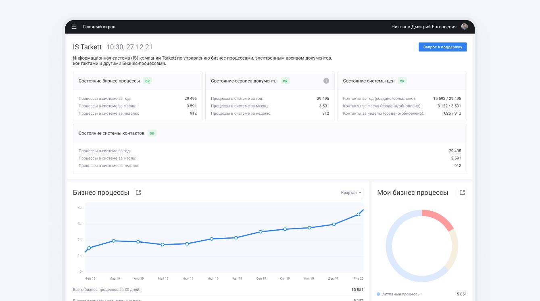Click Всего бизнес процессов за 30 дней
The height and width of the screenshot is (301, 540).
click(106, 289)
